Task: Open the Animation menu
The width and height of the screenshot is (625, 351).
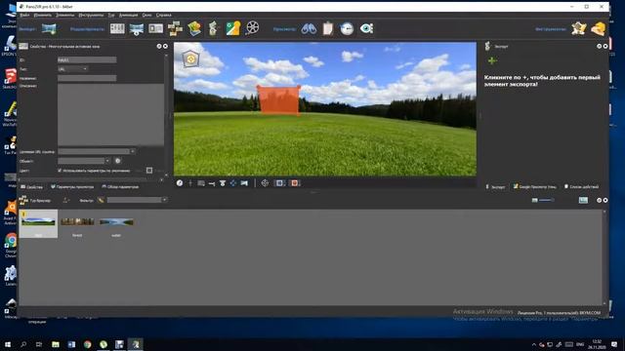Action: 128,16
